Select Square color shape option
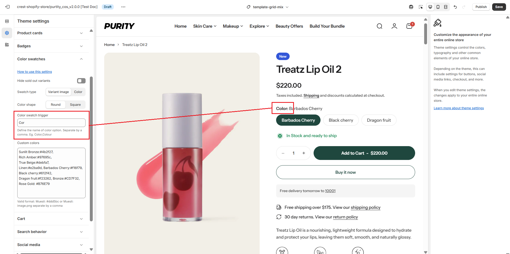This screenshot has height=254, width=510. [75, 105]
